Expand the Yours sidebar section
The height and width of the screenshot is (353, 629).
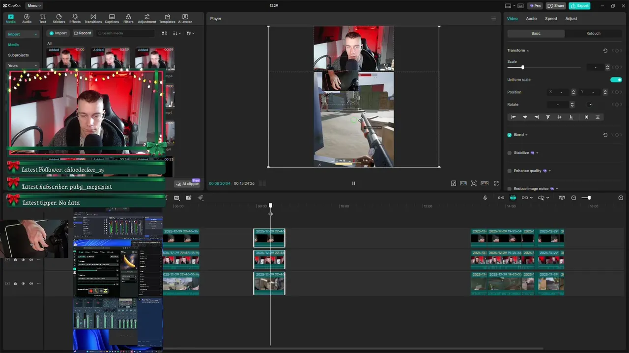(x=35, y=66)
